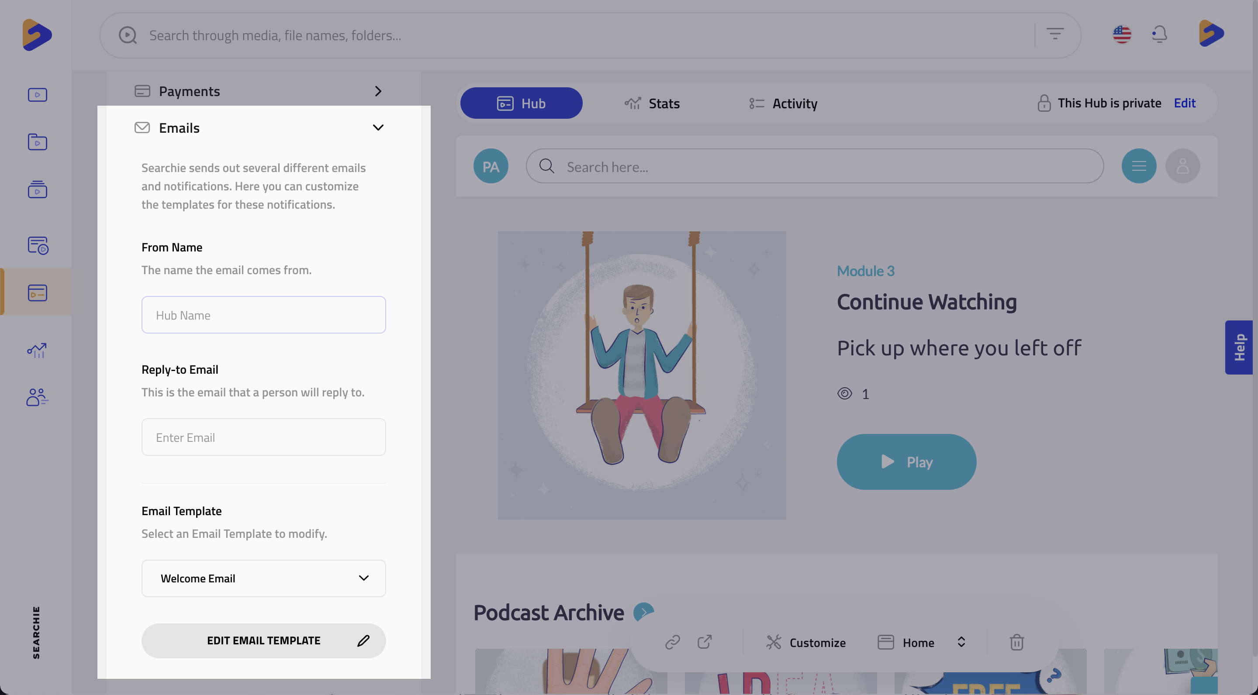
Task: Click the notification bell icon
Action: click(1159, 34)
